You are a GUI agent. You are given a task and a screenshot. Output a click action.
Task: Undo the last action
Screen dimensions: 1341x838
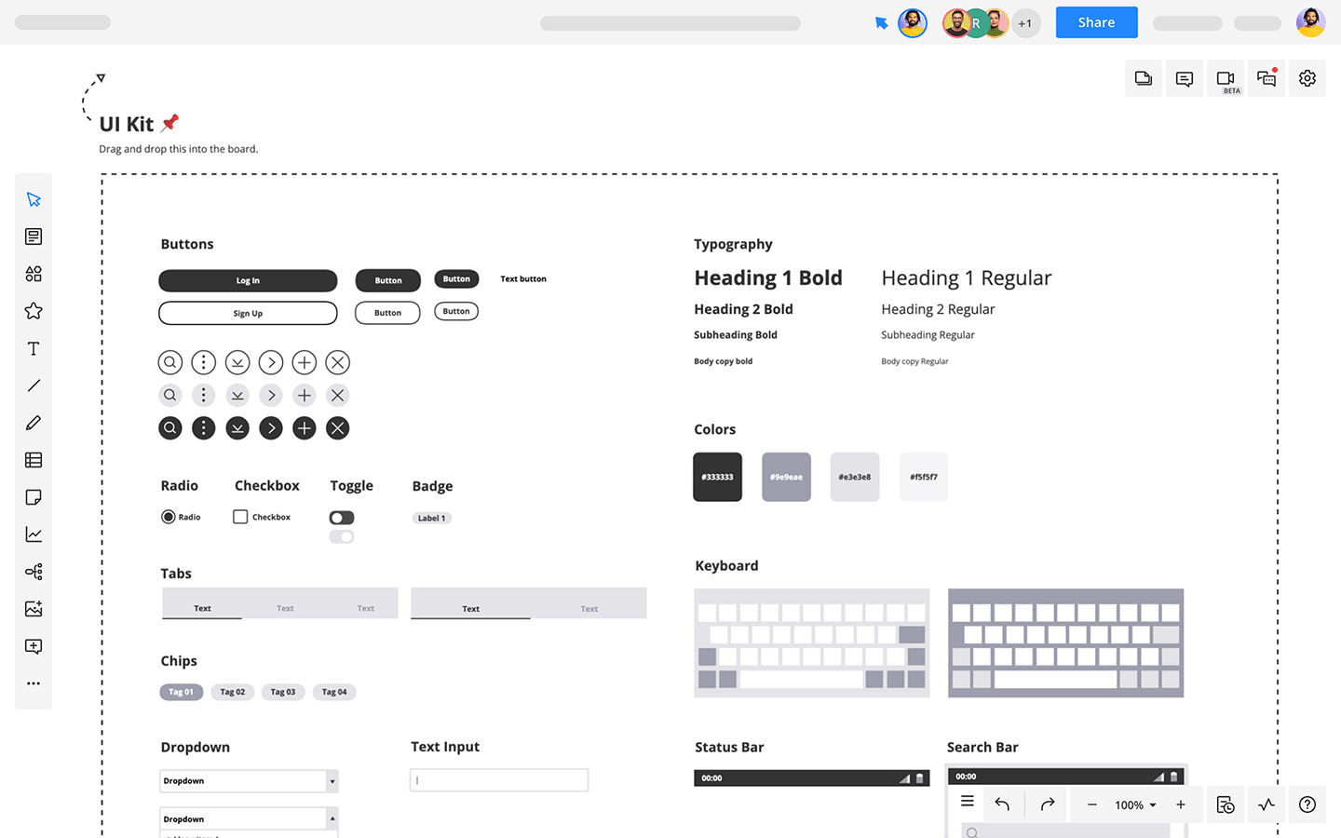click(x=1002, y=804)
